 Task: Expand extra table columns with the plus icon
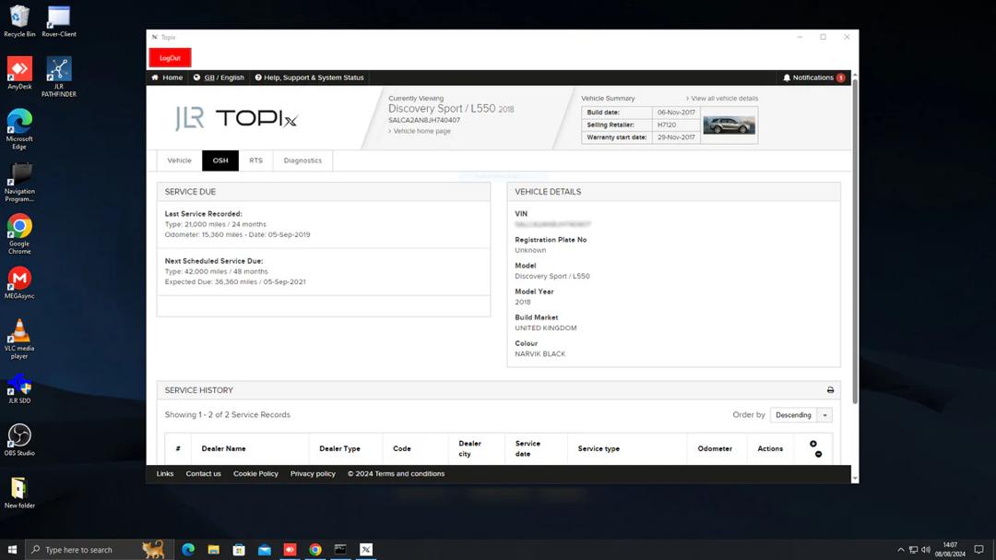(814, 444)
